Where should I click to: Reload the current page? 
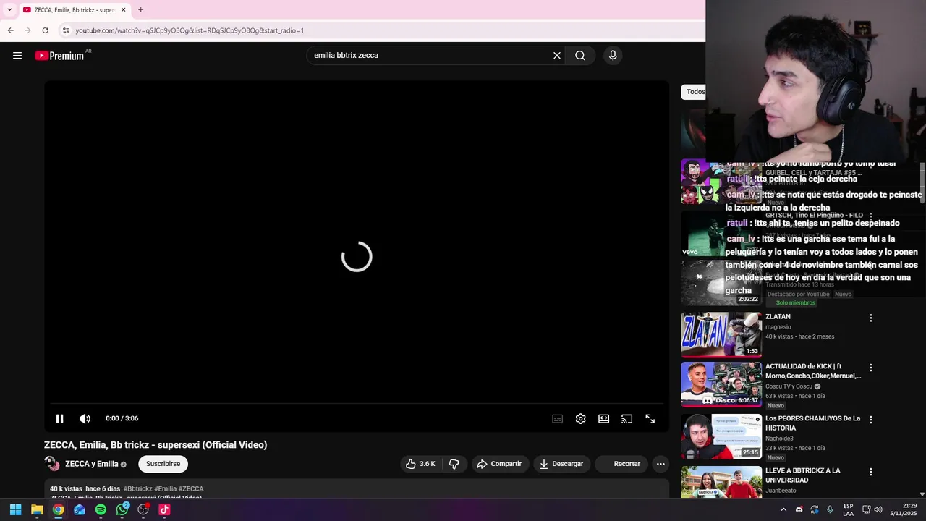pyautogui.click(x=45, y=30)
